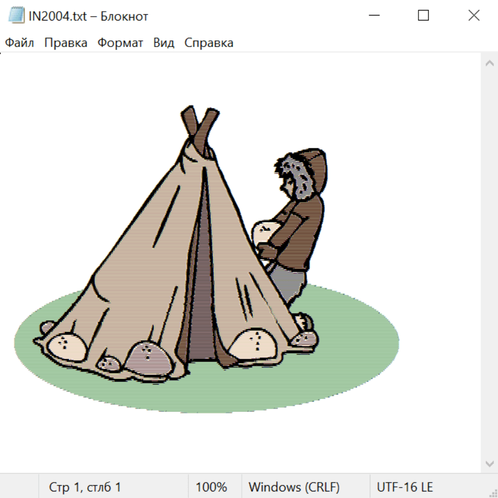This screenshot has width=498, height=498.
Task: Click the resize grip in the bottom corner
Action: click(492, 492)
